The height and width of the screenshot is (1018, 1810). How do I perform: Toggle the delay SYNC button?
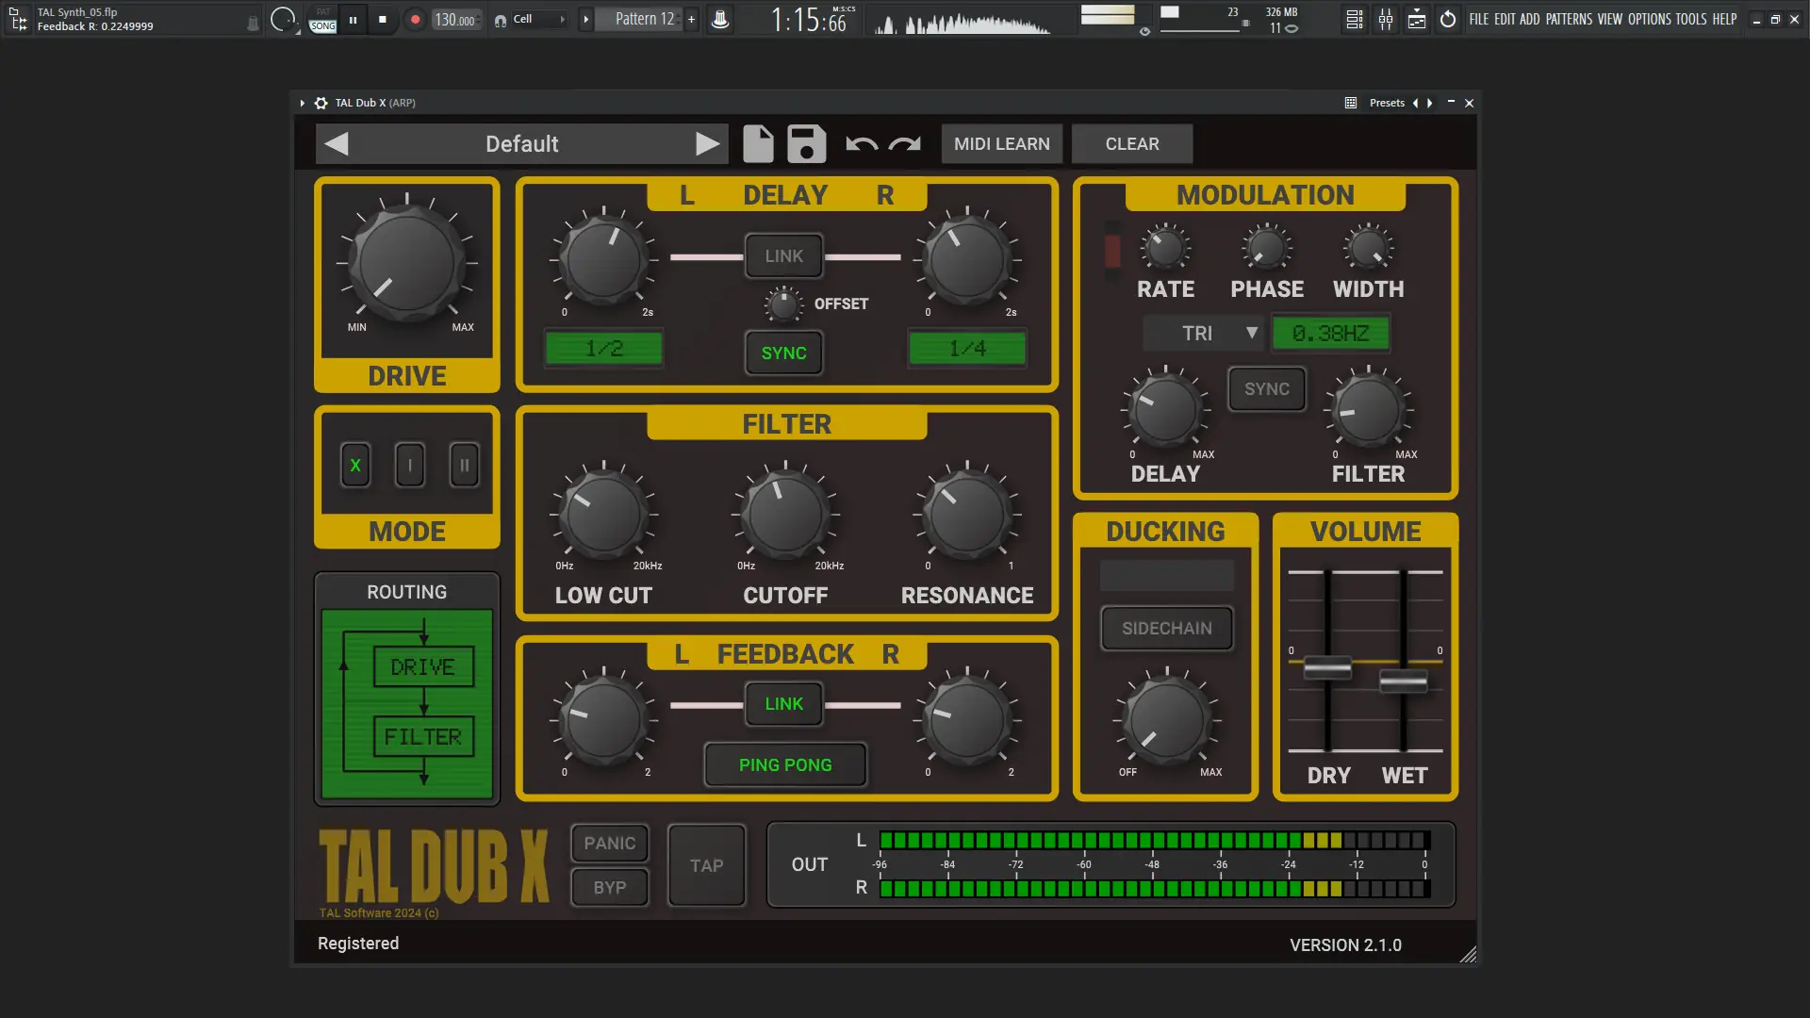click(x=783, y=353)
